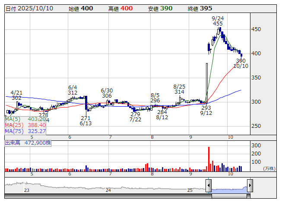Click the 9/12 low label 293
This screenshot has height=203, width=282.
click(x=206, y=108)
